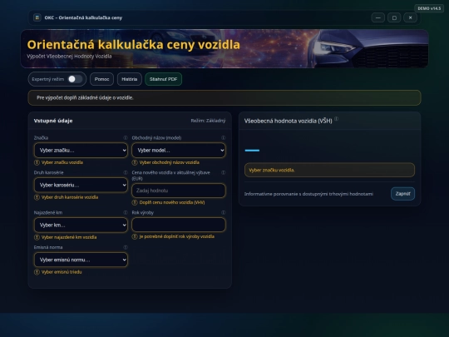The image size is (449, 337).
Task: Click info icon next to Značka label
Action: click(x=126, y=138)
